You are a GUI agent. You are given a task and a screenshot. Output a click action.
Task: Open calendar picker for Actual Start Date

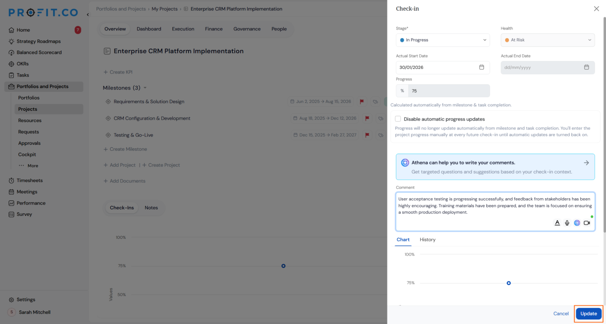pos(481,67)
